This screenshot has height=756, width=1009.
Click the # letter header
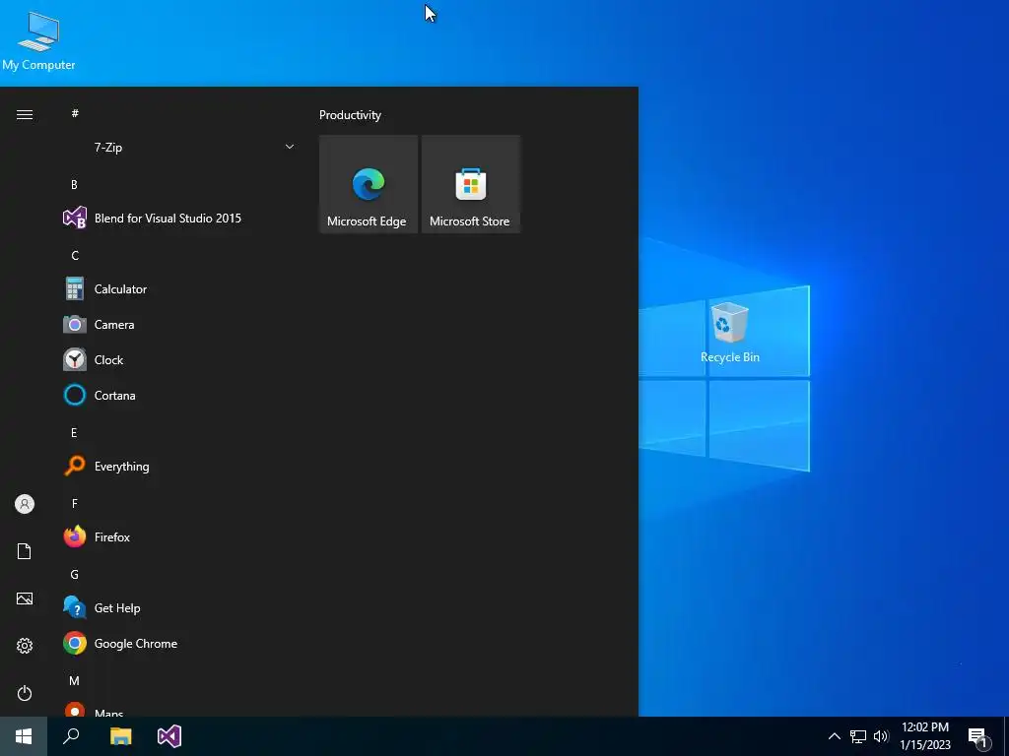(75, 113)
